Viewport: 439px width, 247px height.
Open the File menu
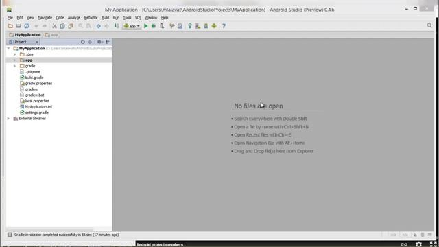click(x=10, y=18)
